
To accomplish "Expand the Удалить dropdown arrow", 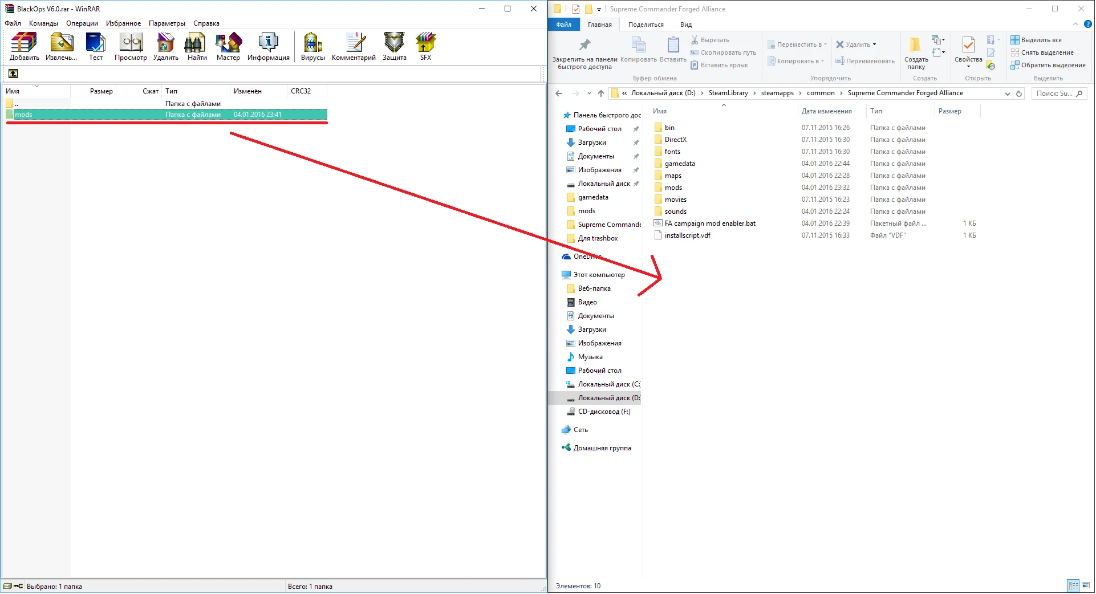I will [x=872, y=44].
